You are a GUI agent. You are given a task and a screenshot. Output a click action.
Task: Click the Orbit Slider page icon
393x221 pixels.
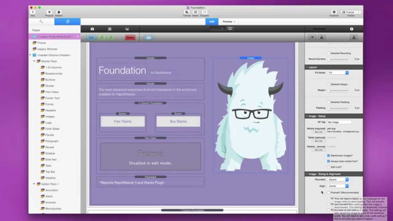pos(43,129)
